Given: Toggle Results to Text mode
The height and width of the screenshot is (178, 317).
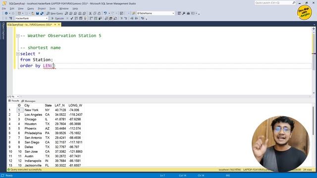Looking at the screenshot, I should (106, 18).
